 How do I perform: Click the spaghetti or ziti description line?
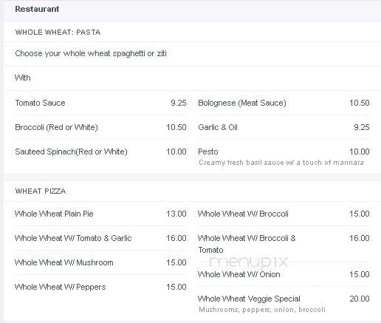click(91, 53)
